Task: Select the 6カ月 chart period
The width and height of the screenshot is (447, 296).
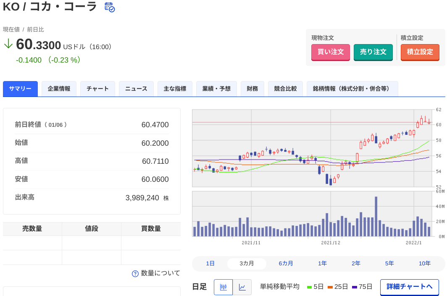Action: 286,264
